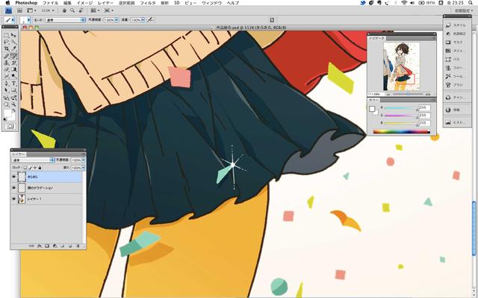Screen dimensions: 478x298
Task: Toggle visibility of the 線のグラデーション layer
Action: point(14,188)
